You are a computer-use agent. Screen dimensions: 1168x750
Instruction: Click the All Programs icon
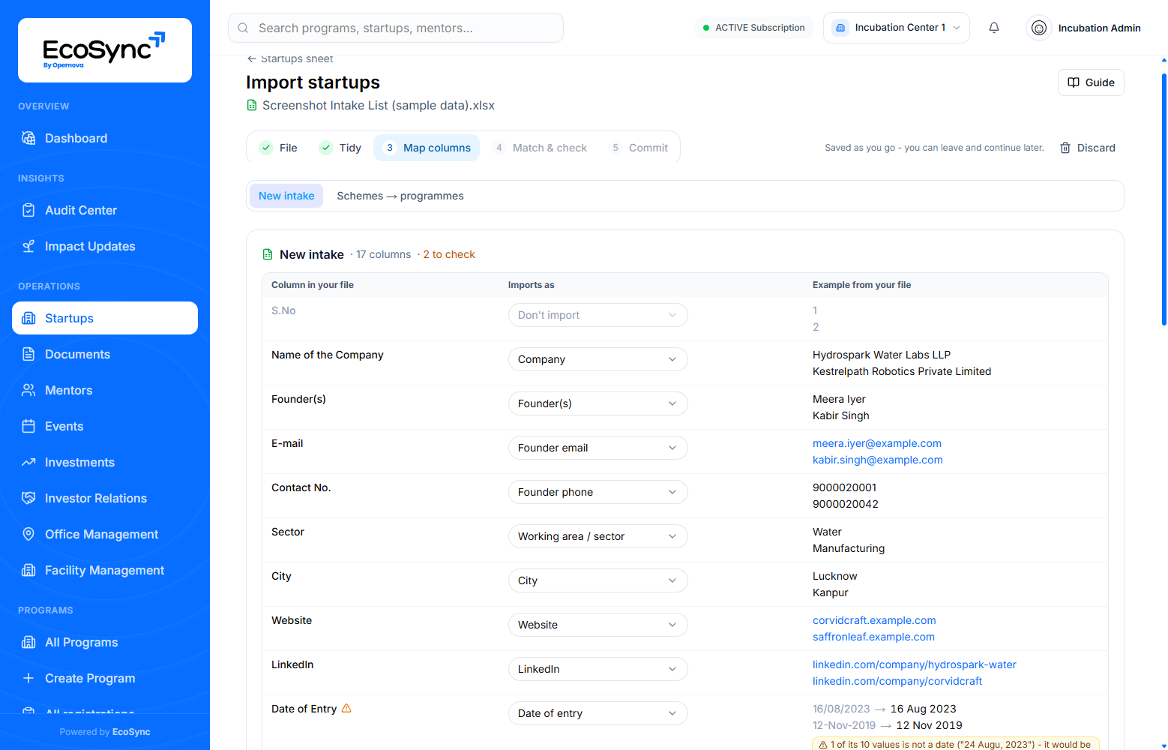[28, 642]
